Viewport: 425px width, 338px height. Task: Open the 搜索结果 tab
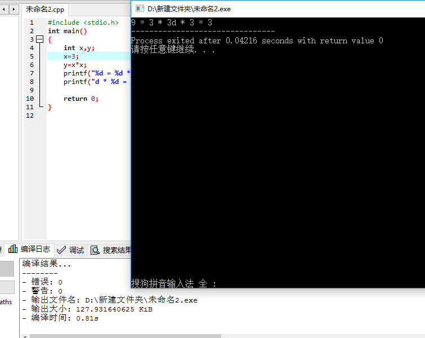pos(110,250)
